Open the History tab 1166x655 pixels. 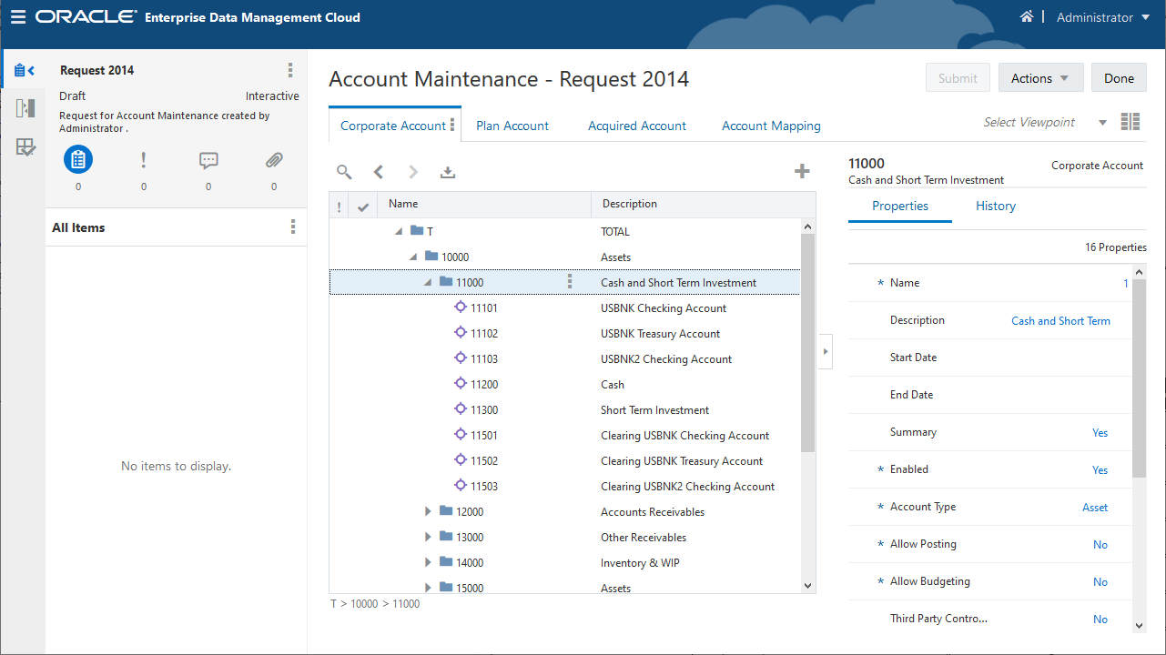click(x=995, y=206)
